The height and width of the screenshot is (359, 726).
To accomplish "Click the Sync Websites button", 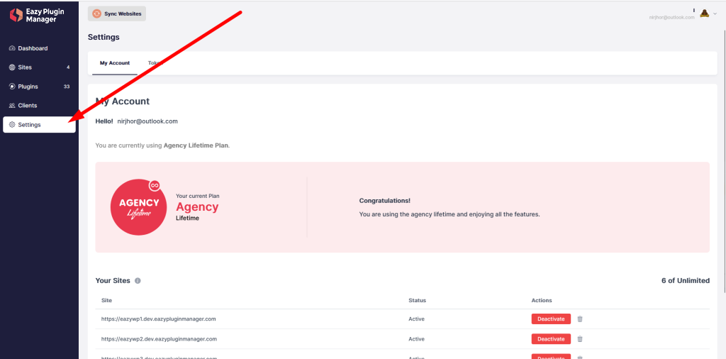I will (x=117, y=14).
